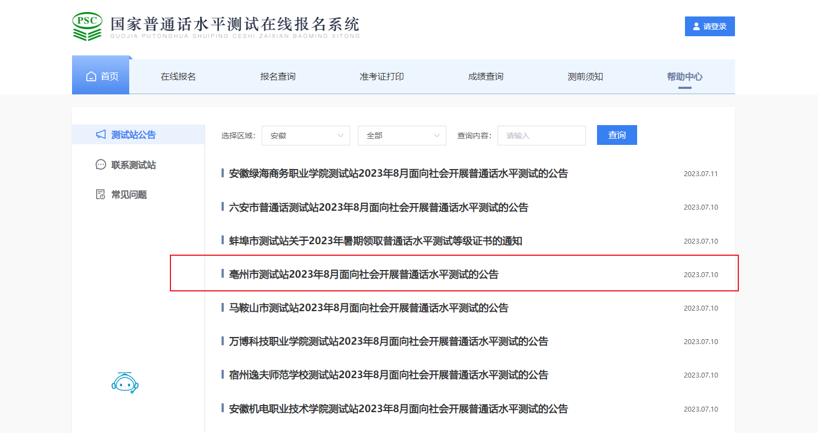Focus the 查询内容 search input field
This screenshot has width=818, height=433.
point(541,136)
